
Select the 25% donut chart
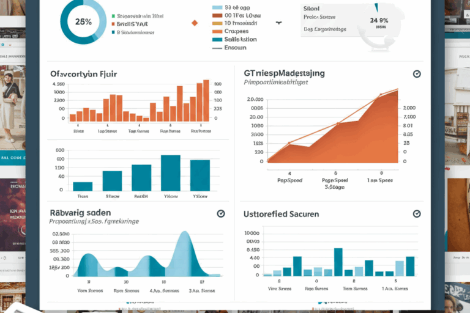click(83, 21)
